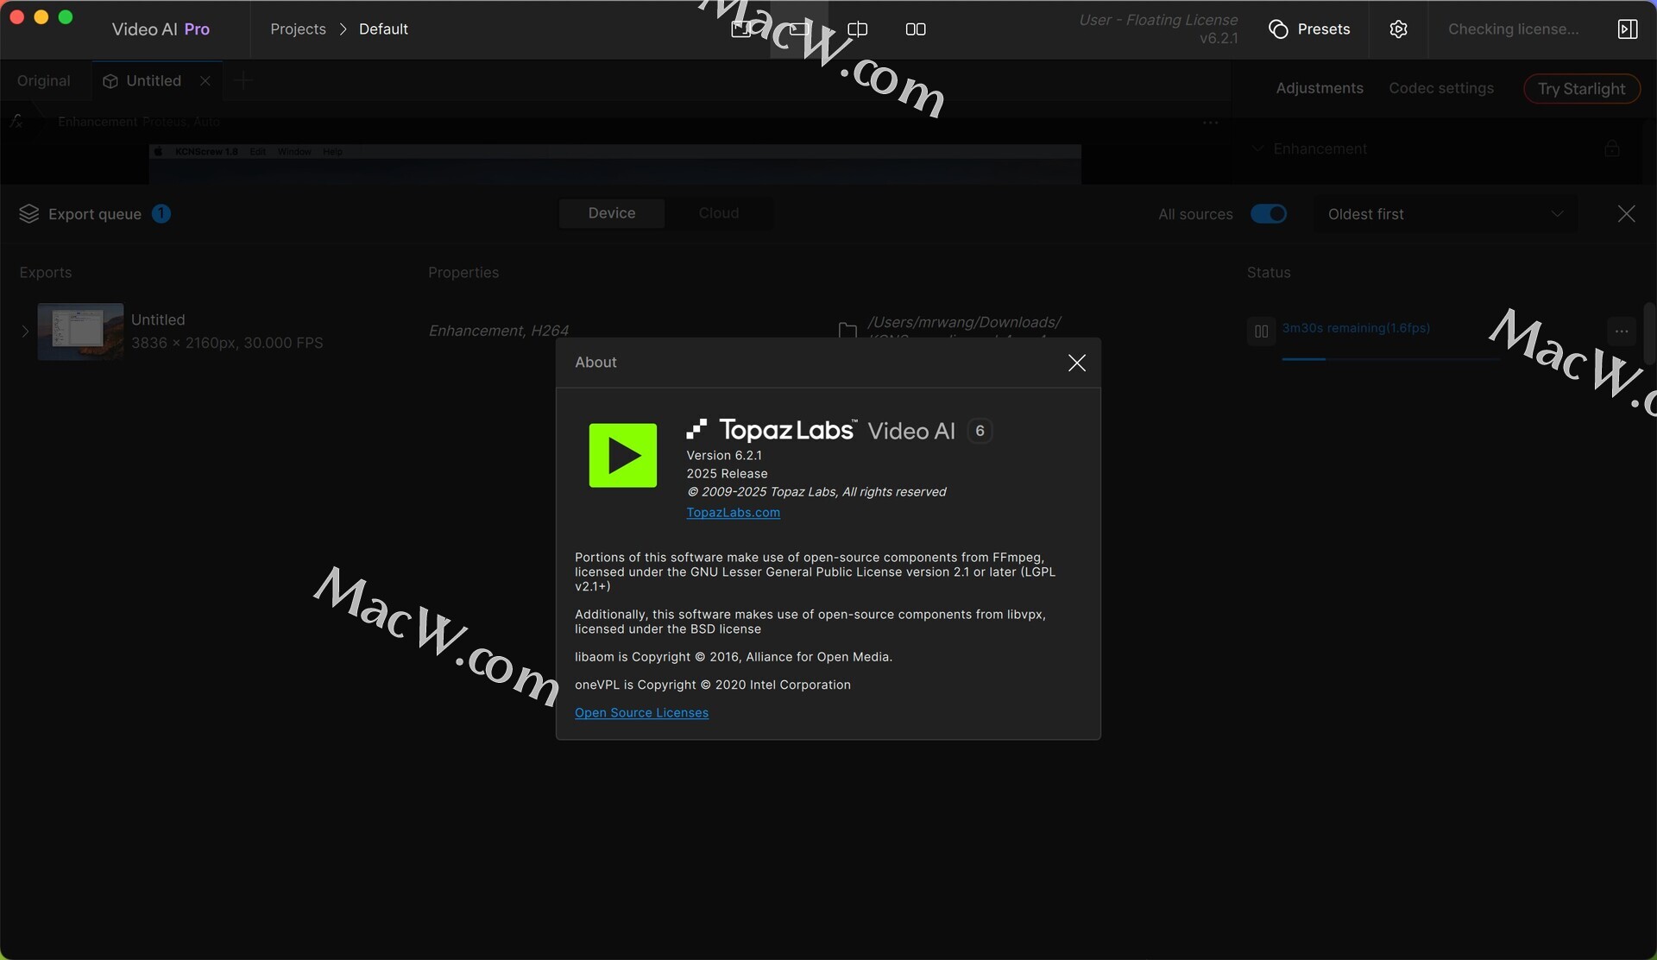This screenshot has width=1657, height=960.
Task: Click the Export queue layers icon
Action: 29,214
